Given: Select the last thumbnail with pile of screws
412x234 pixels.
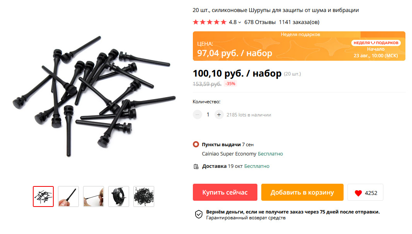Looking at the screenshot, I should (x=144, y=196).
